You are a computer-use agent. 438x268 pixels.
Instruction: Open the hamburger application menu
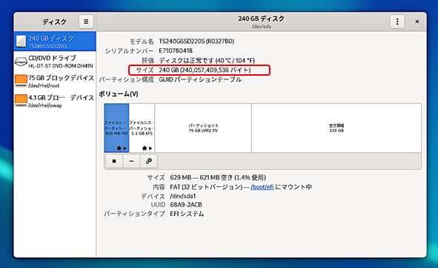pyautogui.click(x=86, y=22)
